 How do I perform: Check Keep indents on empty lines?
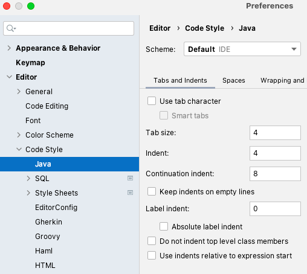pyautogui.click(x=152, y=191)
